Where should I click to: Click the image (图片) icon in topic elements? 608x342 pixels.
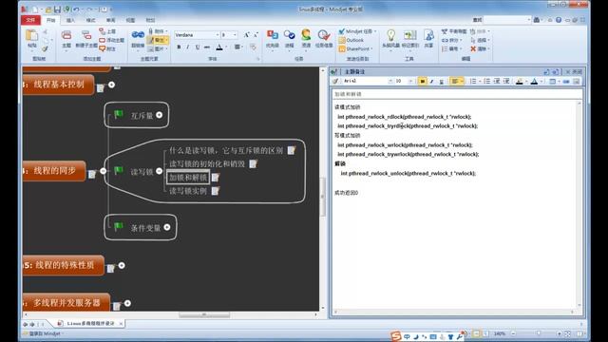[151, 48]
